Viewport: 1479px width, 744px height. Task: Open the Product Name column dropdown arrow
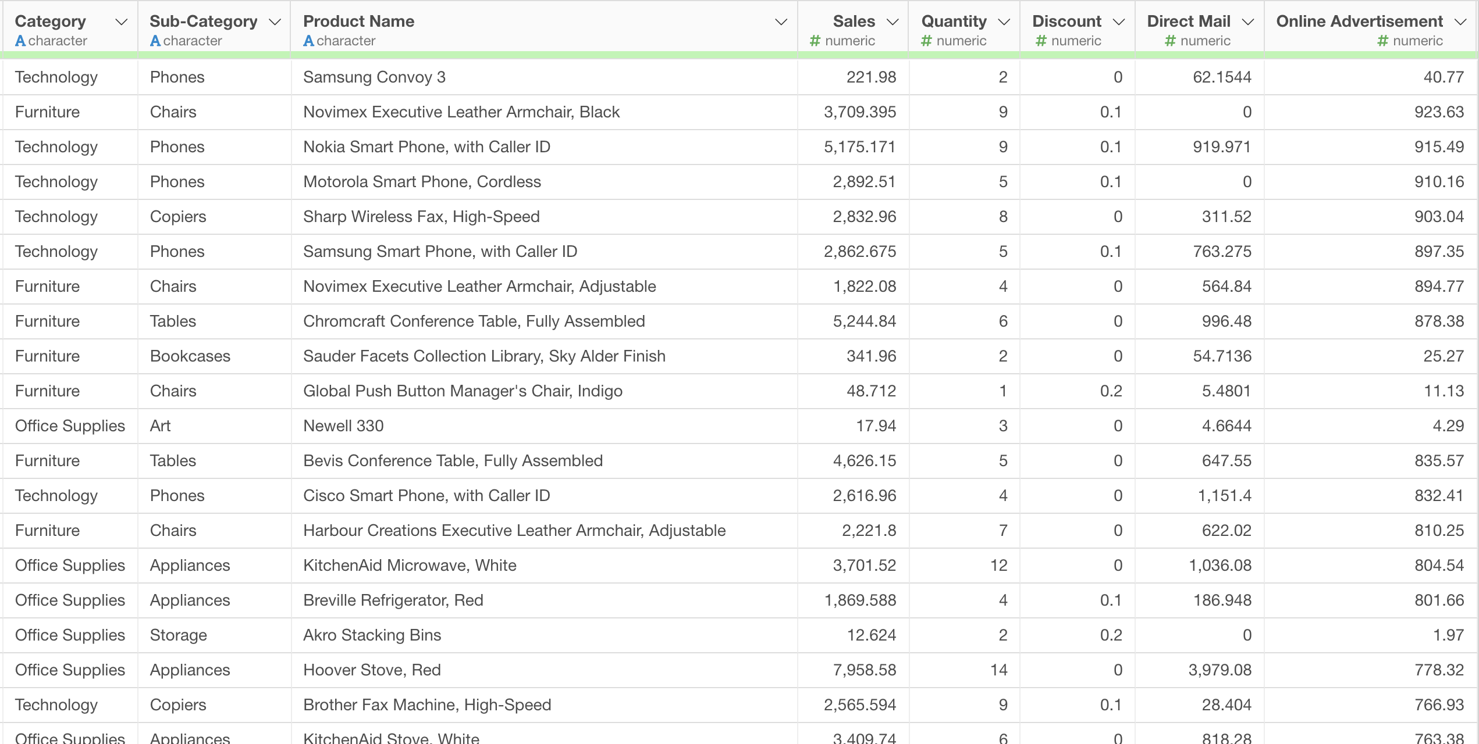tap(781, 22)
